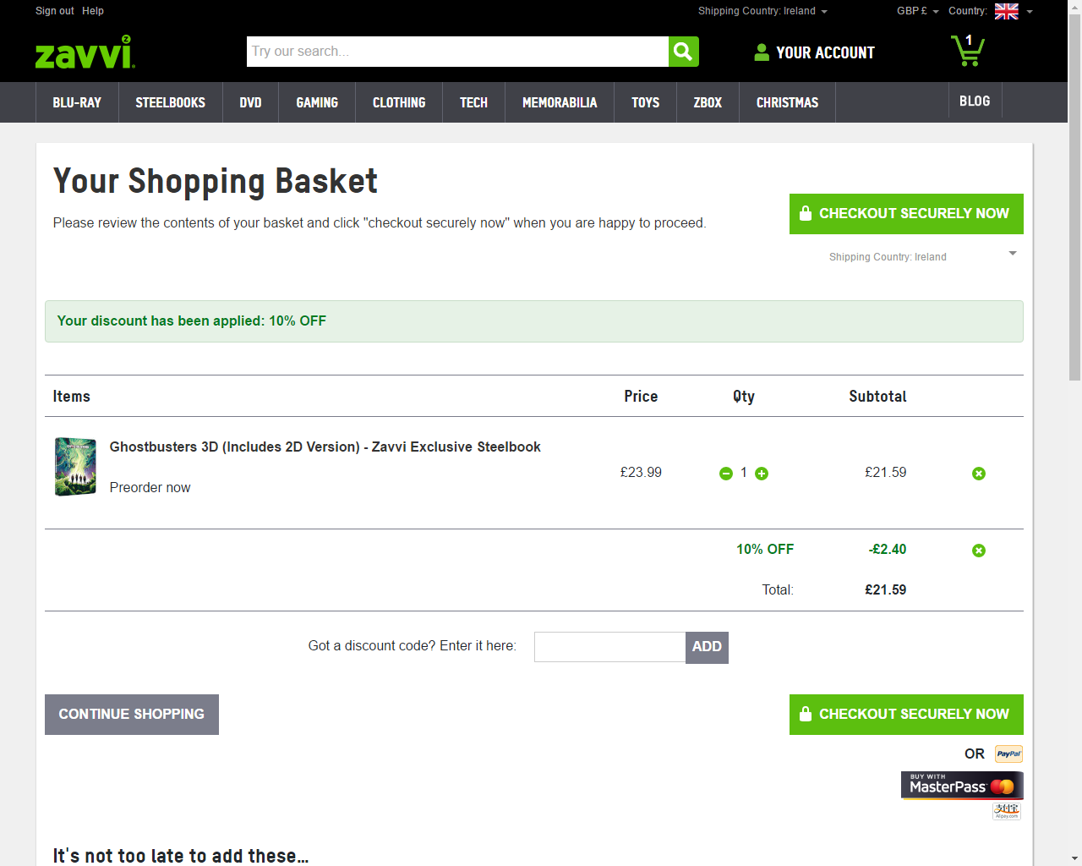Click Sign out link
1082x866 pixels.
55,11
